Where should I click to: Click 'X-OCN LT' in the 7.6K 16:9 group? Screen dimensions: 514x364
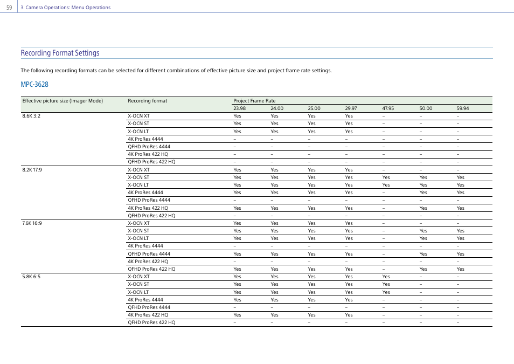point(138,238)
